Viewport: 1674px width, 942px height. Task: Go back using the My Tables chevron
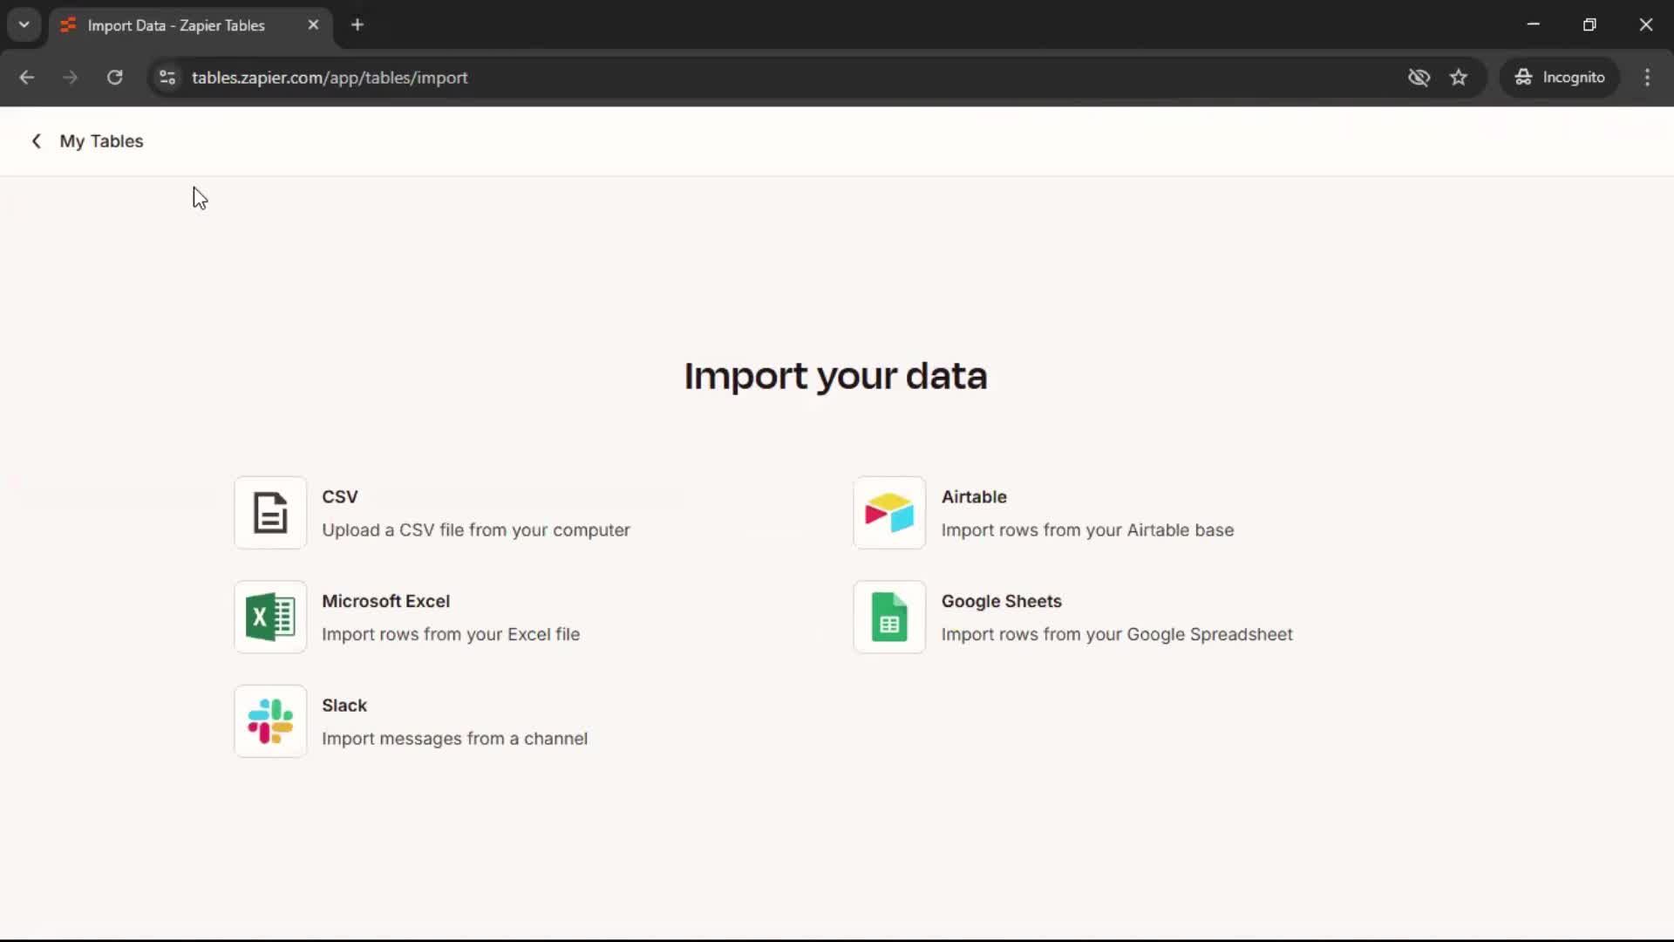37,141
